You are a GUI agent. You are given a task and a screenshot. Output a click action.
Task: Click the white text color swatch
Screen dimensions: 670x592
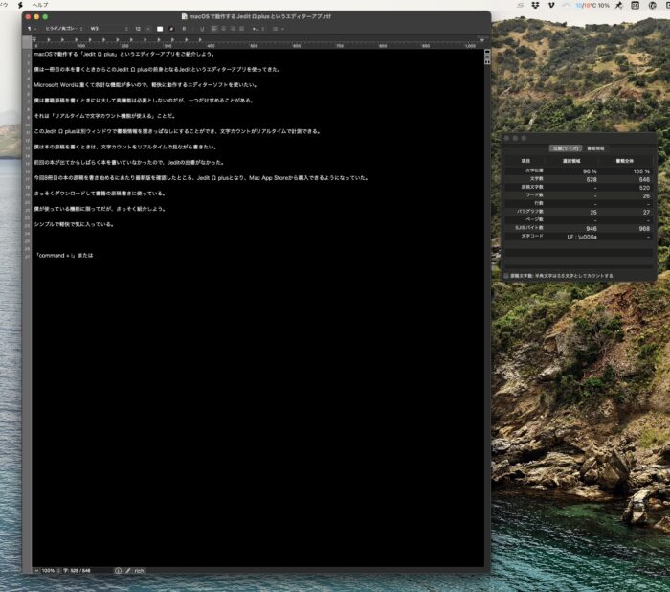[160, 29]
